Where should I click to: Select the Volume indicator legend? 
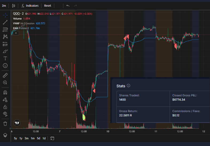pos(17,19)
